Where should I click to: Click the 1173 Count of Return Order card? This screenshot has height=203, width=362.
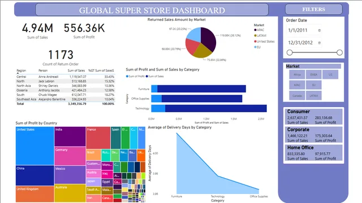point(61,58)
